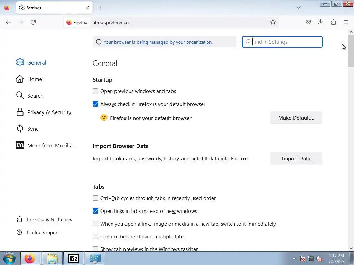The width and height of the screenshot is (354, 265).
Task: Open the Home settings category
Action: click(29, 79)
